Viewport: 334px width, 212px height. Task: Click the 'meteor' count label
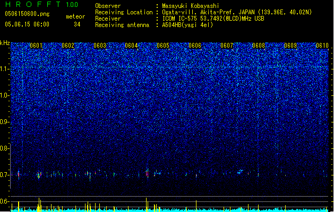(x=75, y=16)
